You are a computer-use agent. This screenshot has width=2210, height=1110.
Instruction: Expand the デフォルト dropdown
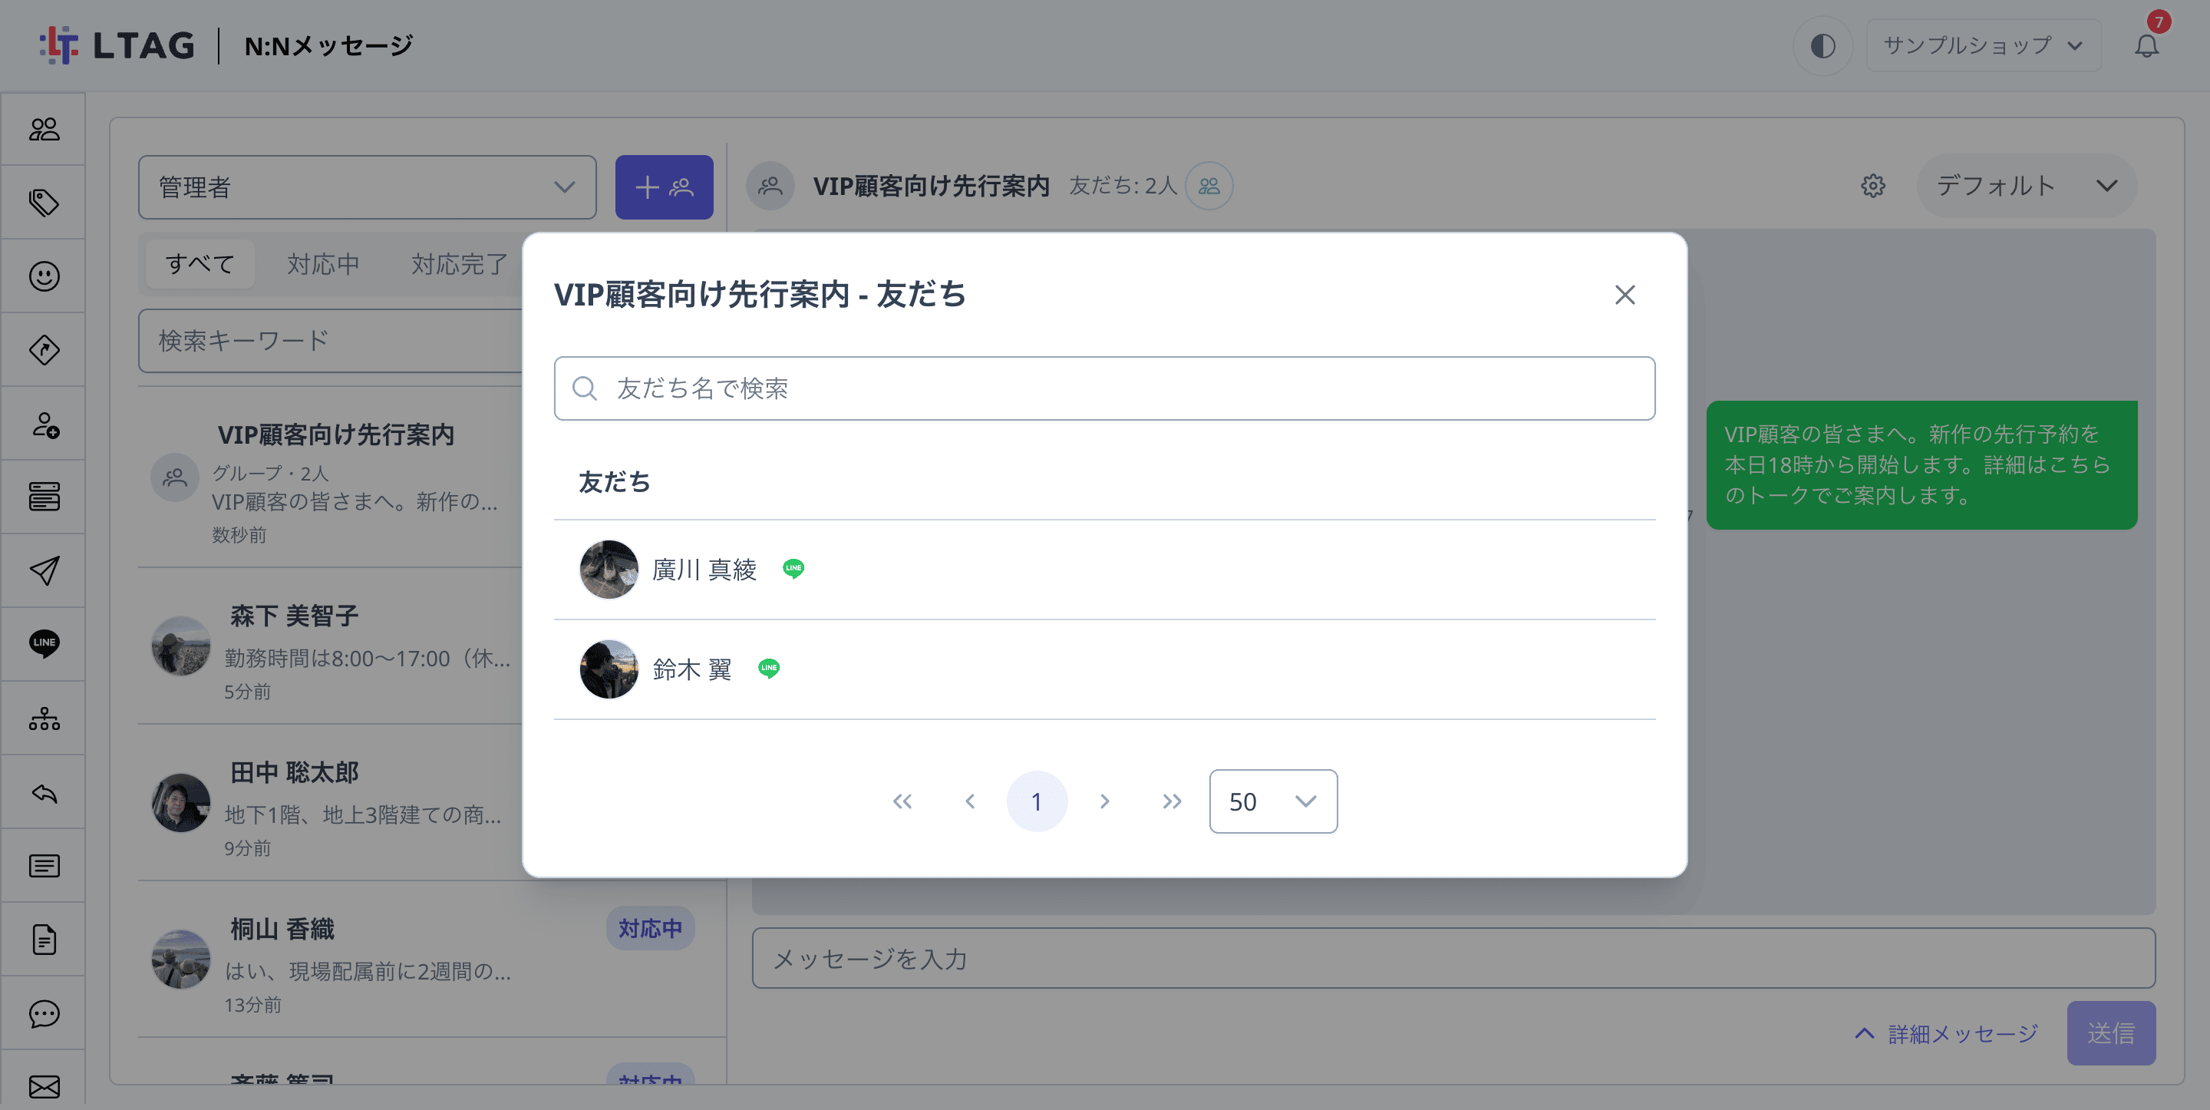2027,186
